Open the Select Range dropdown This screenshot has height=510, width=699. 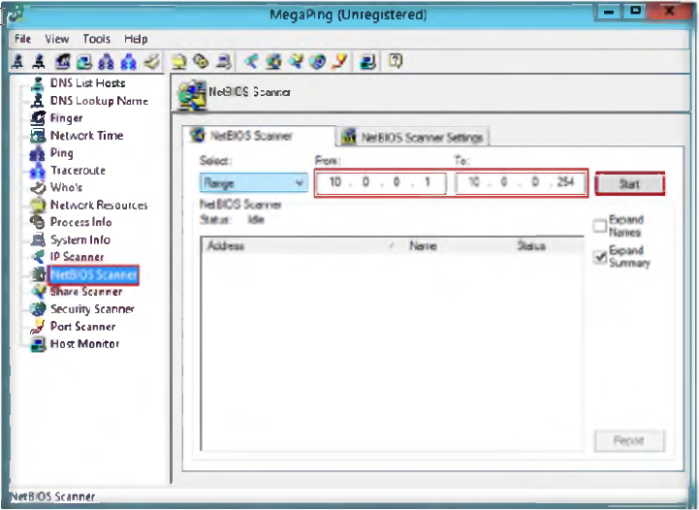coord(254,183)
